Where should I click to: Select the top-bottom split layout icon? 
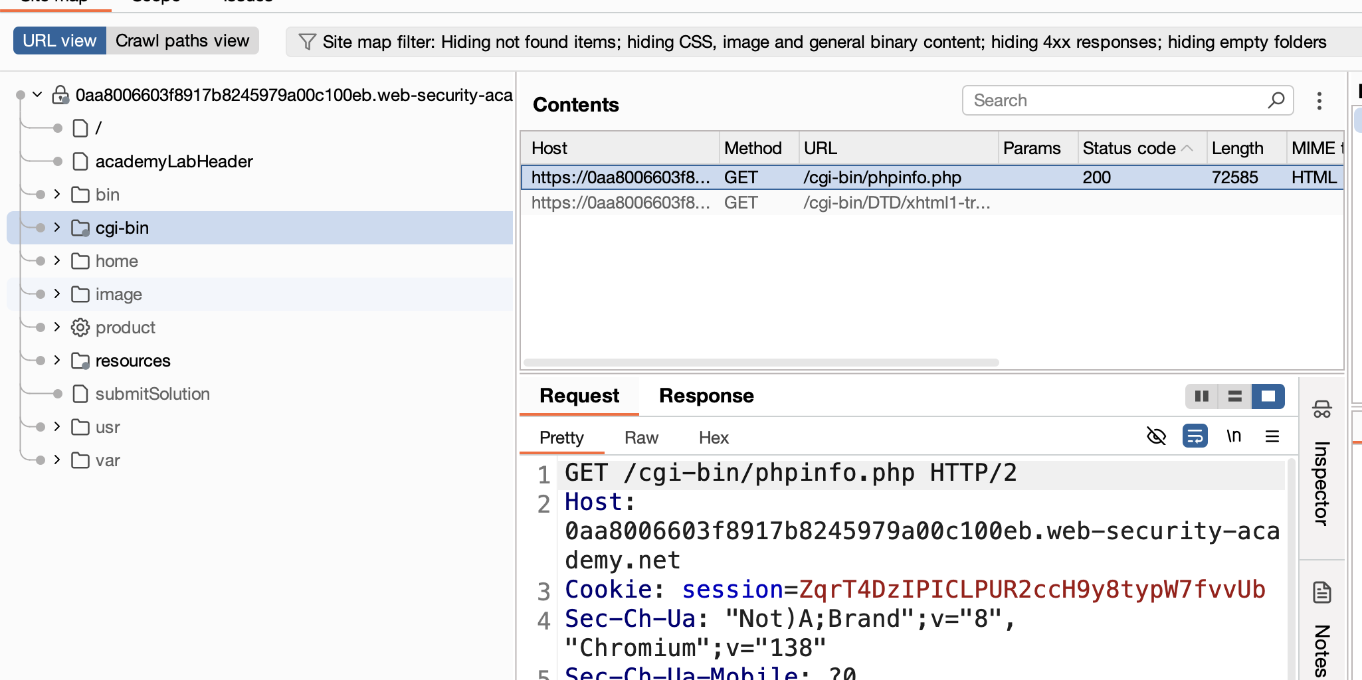pos(1235,396)
